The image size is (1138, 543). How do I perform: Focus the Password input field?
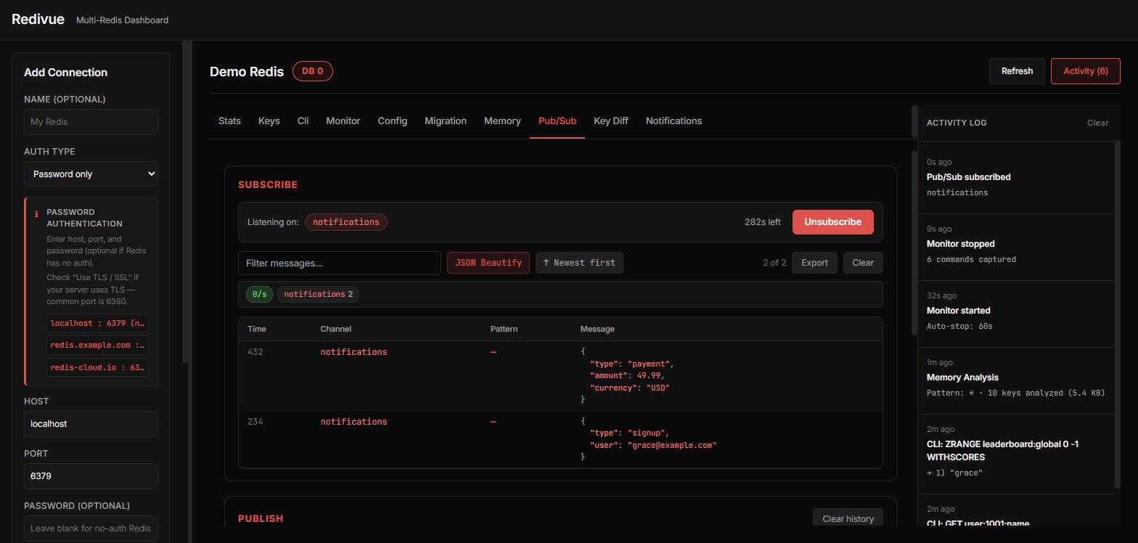[x=91, y=528]
